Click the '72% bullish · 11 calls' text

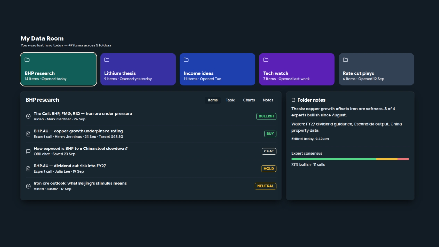308,164
